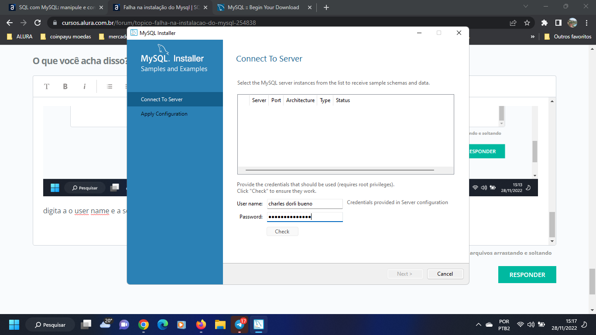The height and width of the screenshot is (335, 596).
Task: Open the POR PTB2 language indicator
Action: [x=504, y=325]
